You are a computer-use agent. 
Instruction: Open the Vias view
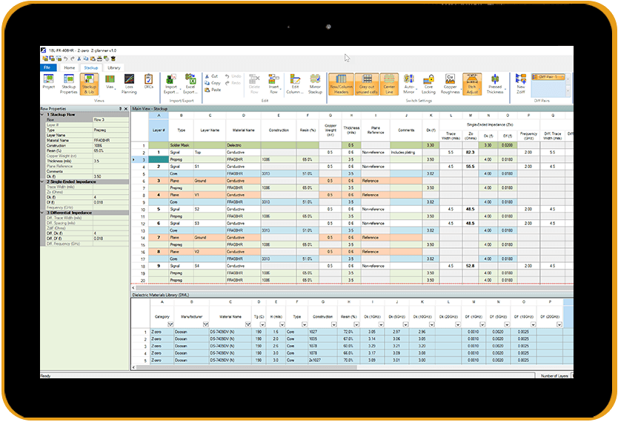coord(110,82)
